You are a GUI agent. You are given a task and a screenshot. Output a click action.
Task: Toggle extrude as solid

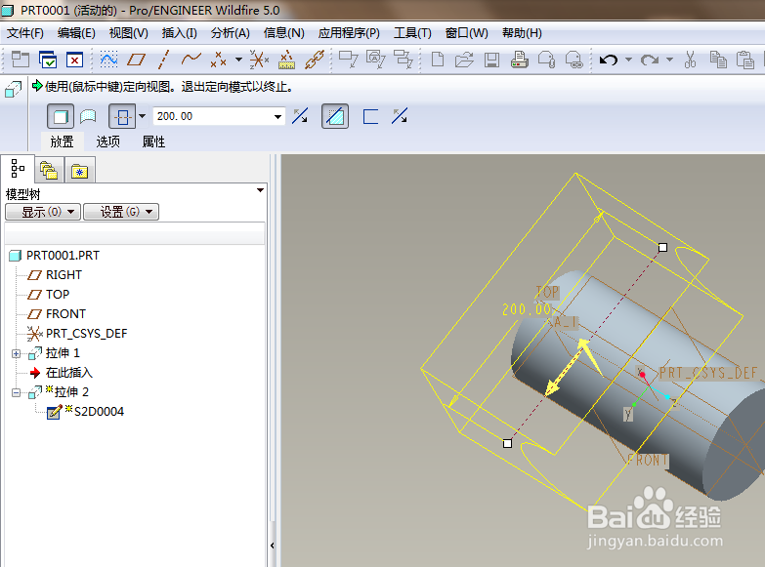pyautogui.click(x=61, y=116)
